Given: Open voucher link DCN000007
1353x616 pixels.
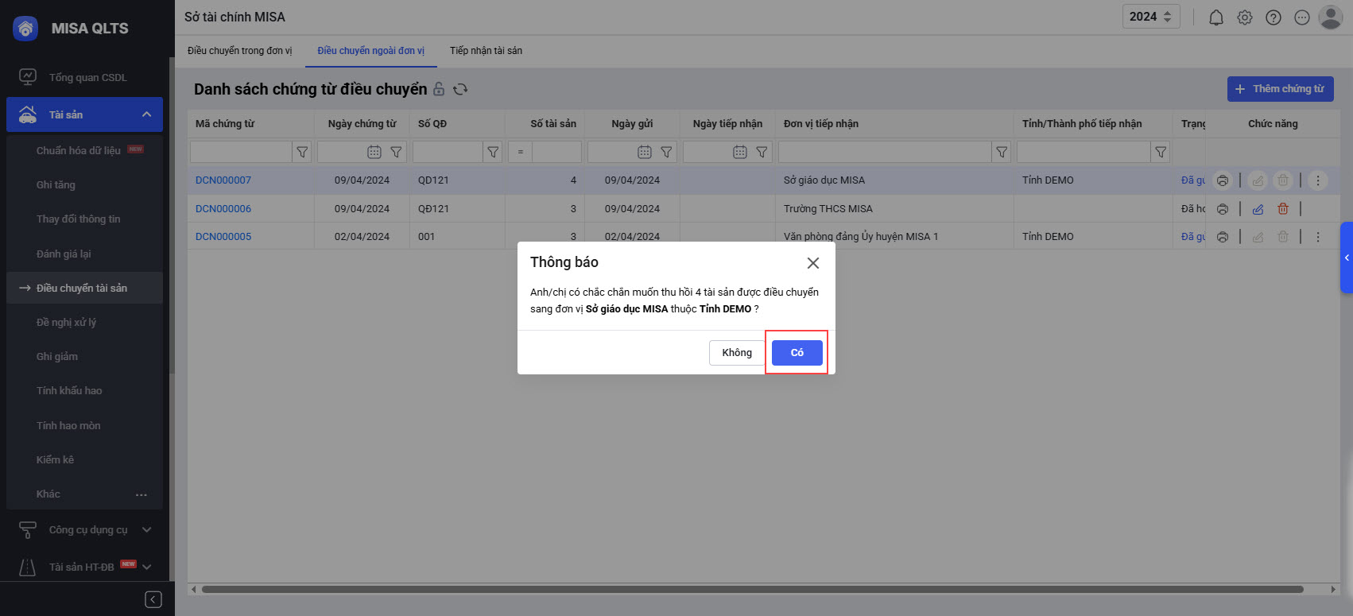Looking at the screenshot, I should (223, 180).
